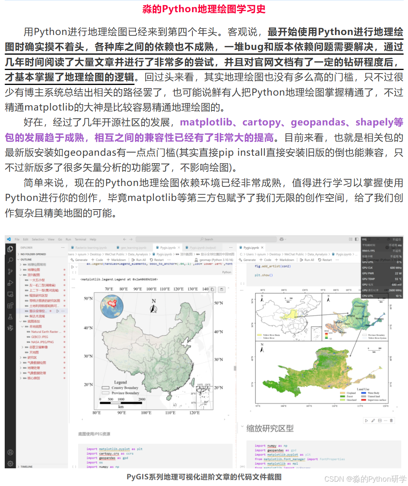This screenshot has width=408, height=486.
Task: Click the Go Forward arrow in the title bar
Action: (131, 239)
